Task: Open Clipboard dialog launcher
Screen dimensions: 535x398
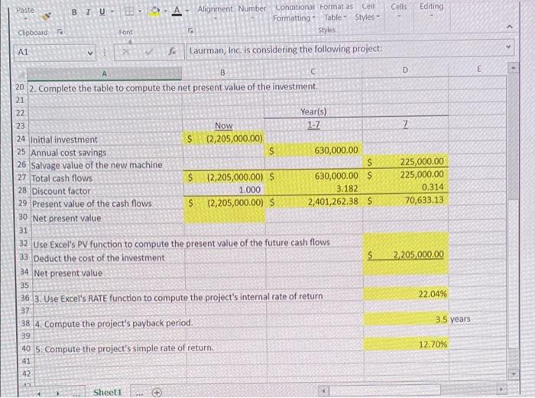Action: coord(60,32)
